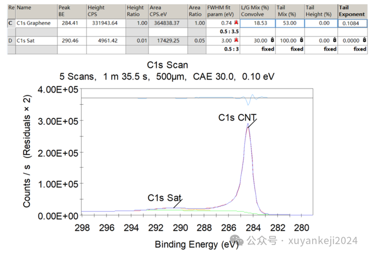Edit the Tail Mix value 53.00
Image resolution: width=369 pixels, height=255 pixels.
tap(290, 23)
